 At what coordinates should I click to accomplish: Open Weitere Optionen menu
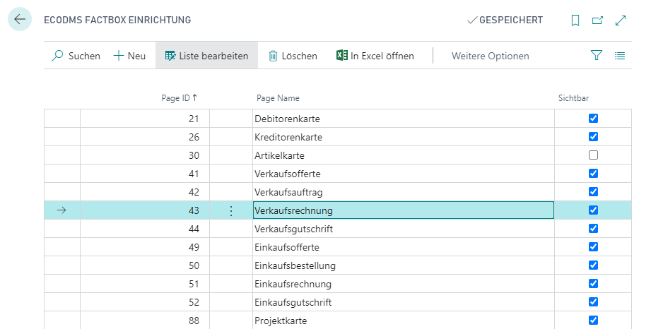491,56
